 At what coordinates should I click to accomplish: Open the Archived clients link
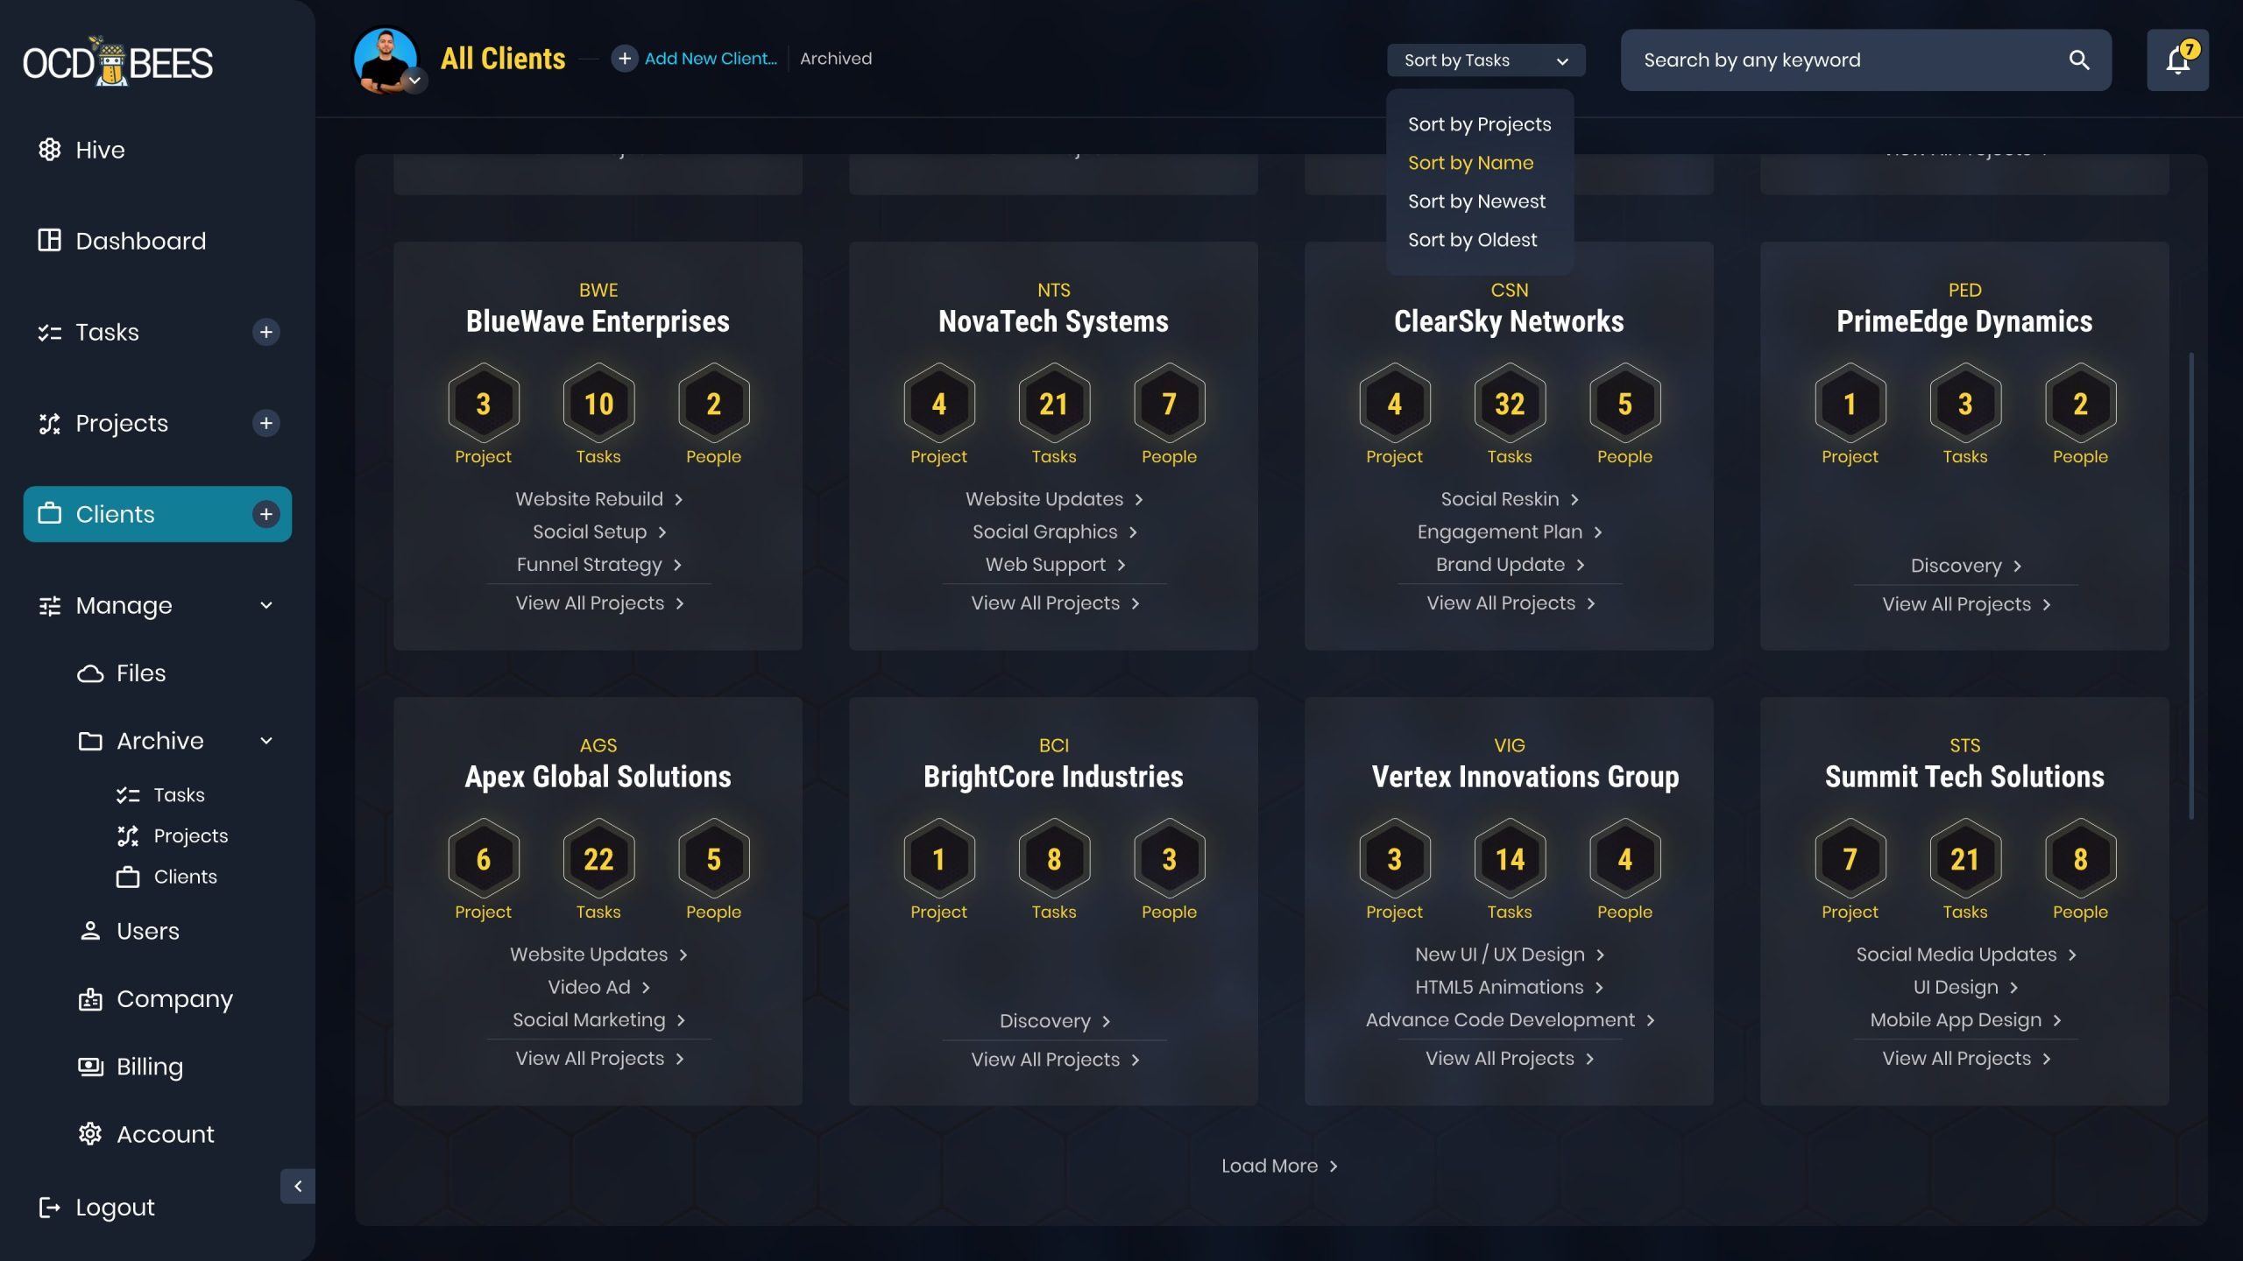835,59
